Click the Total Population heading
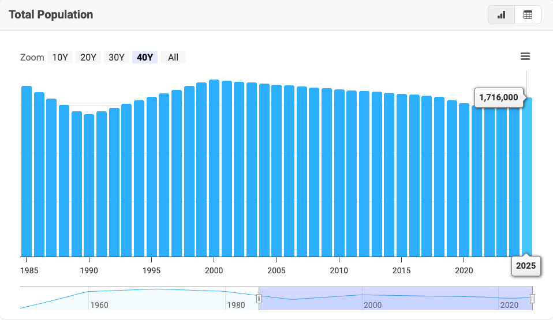Image resolution: width=553 pixels, height=320 pixels. (51, 15)
